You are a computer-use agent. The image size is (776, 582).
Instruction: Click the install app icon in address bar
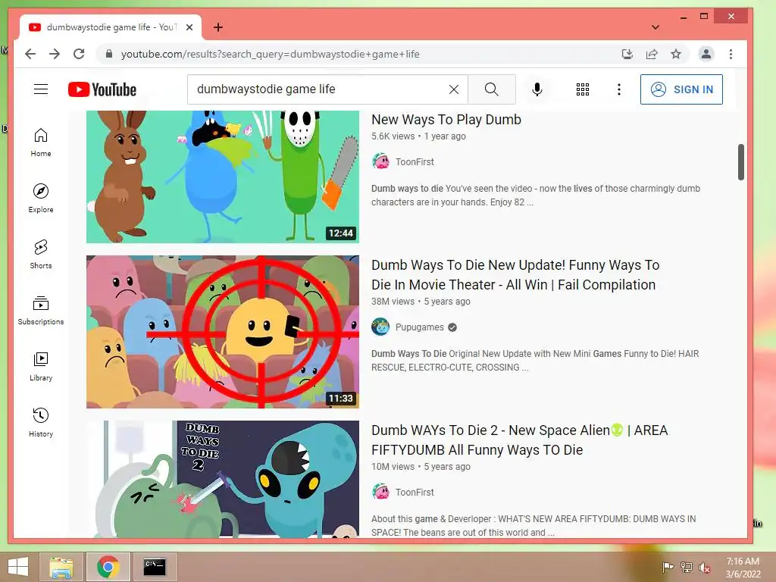pyautogui.click(x=627, y=54)
